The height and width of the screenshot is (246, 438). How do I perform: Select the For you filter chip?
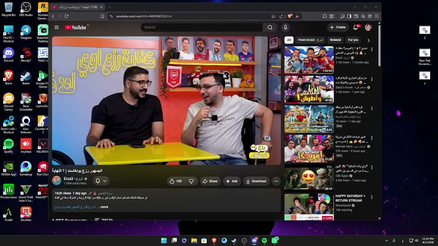pyautogui.click(x=353, y=40)
